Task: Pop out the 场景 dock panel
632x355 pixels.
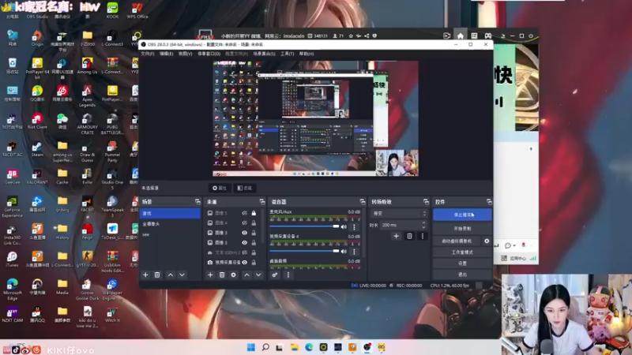Action: click(197, 202)
